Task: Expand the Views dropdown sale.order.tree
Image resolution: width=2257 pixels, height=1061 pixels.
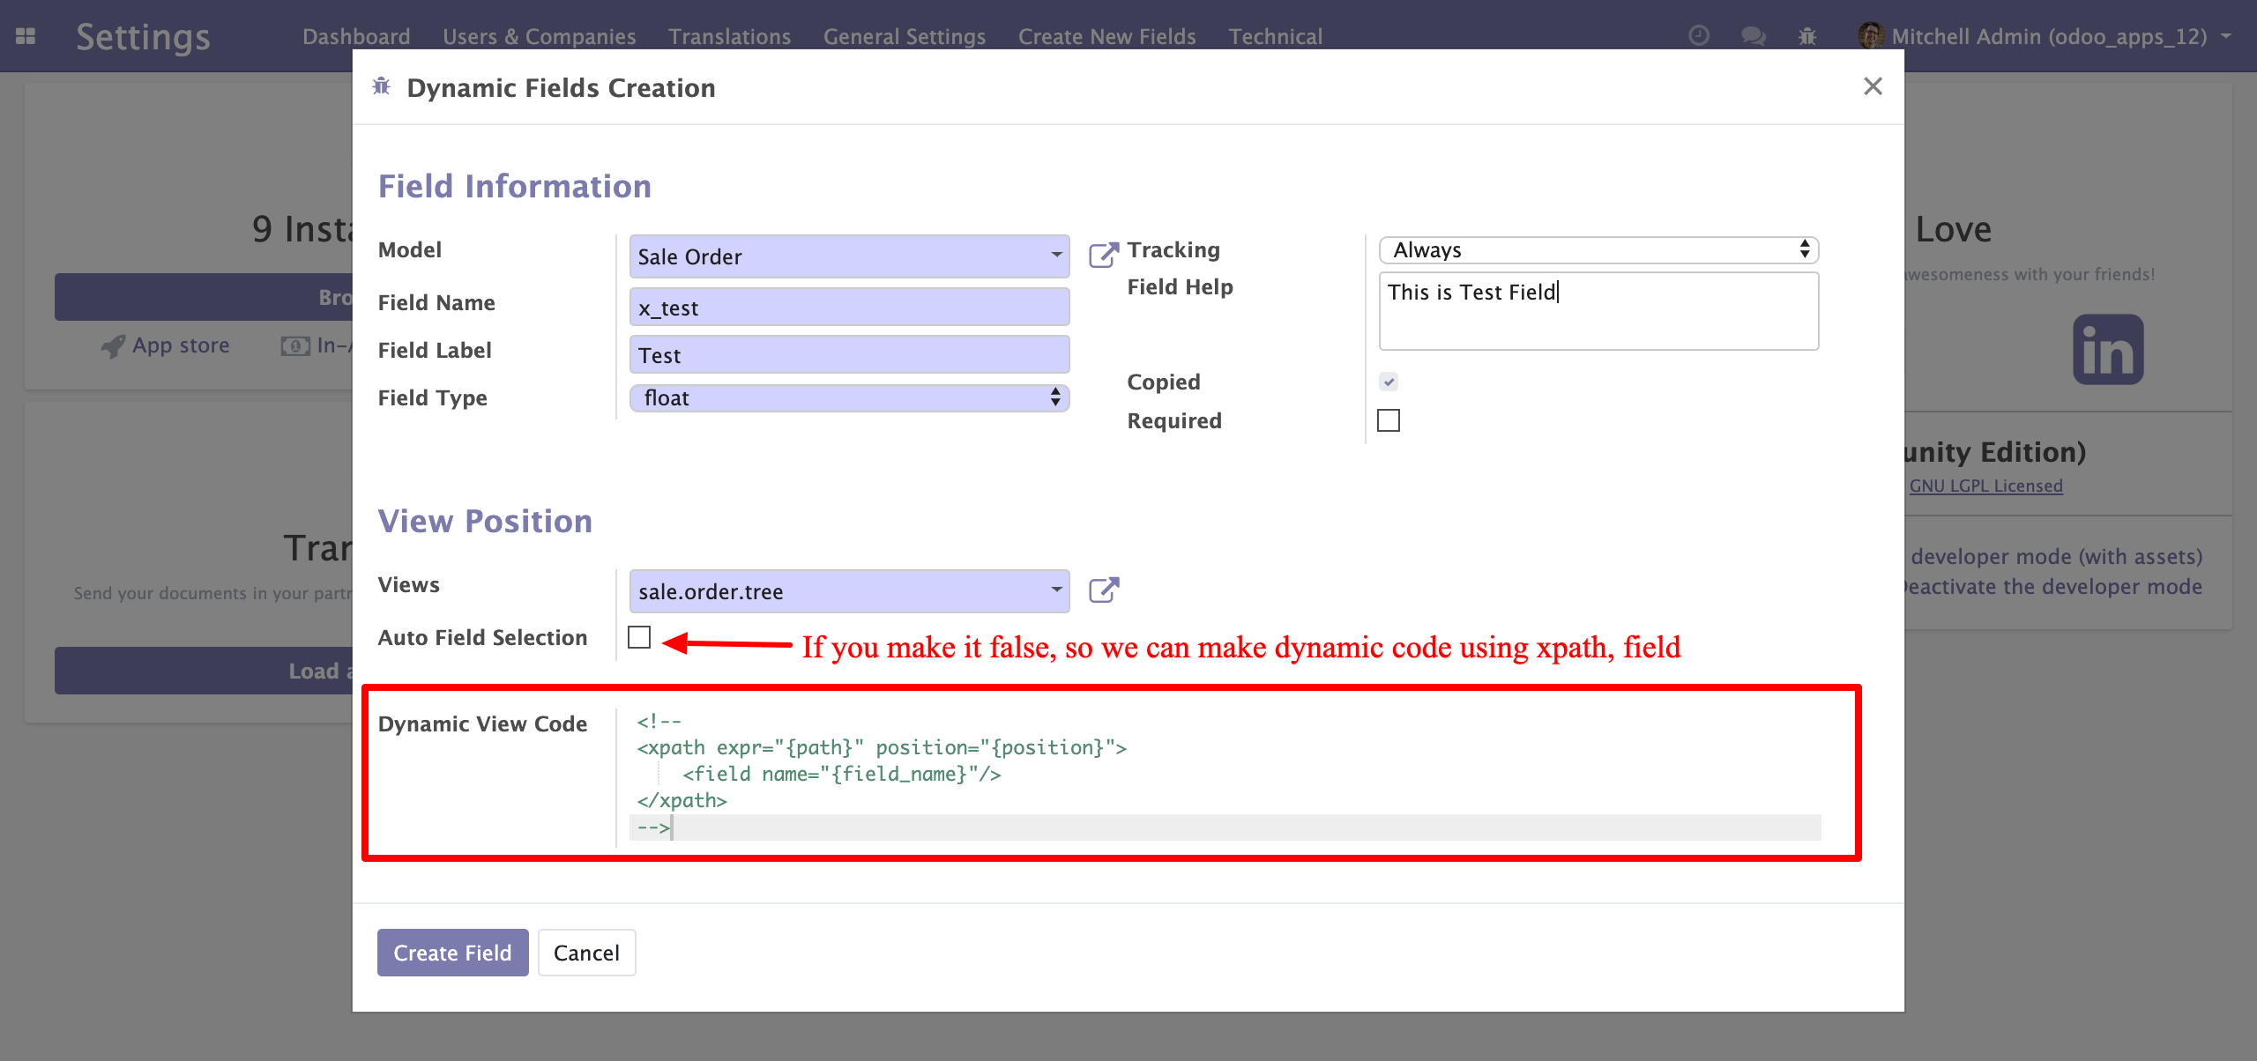Action: tap(849, 591)
